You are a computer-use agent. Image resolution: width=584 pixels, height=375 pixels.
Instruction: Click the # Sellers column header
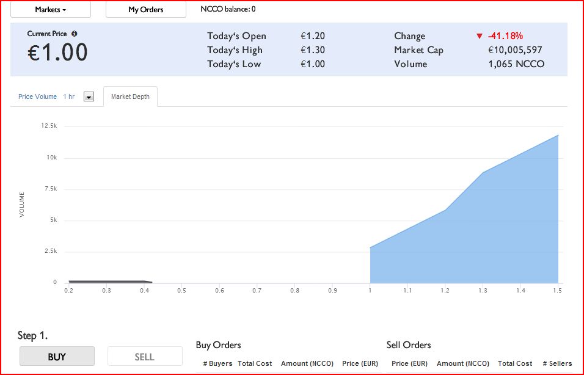557,363
